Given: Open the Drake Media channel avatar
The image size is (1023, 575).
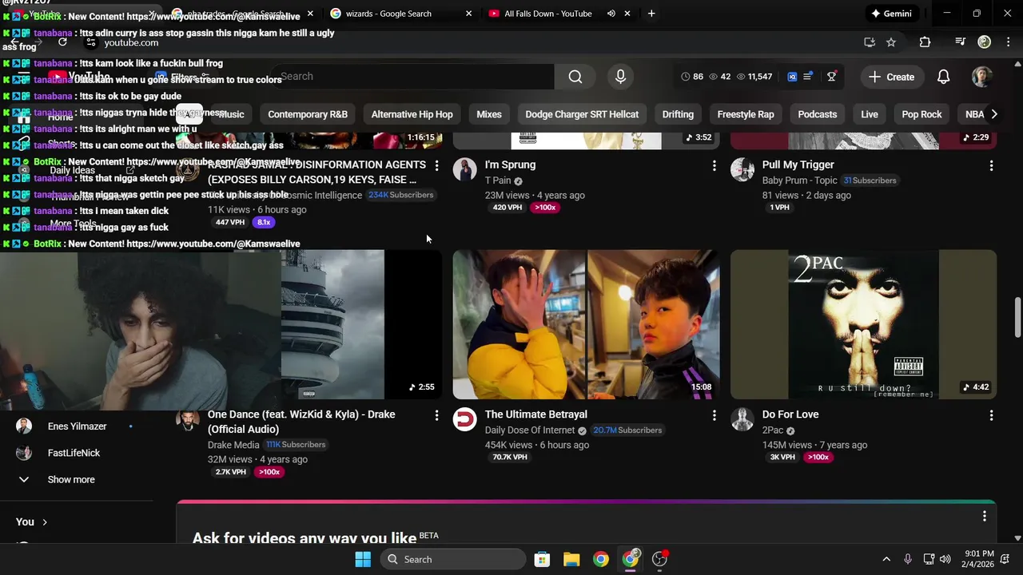Looking at the screenshot, I should pyautogui.click(x=187, y=419).
